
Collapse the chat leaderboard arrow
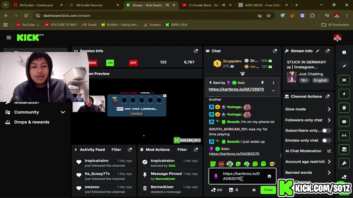(242, 74)
